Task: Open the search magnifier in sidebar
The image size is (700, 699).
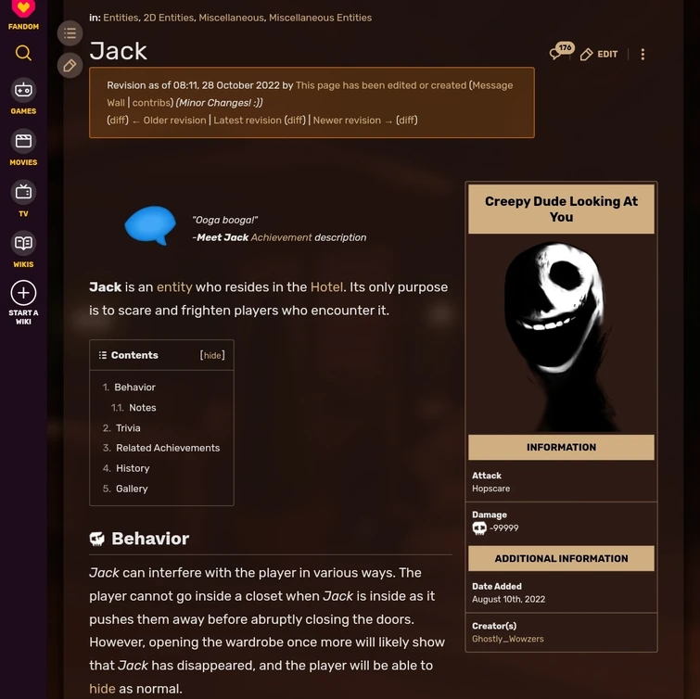Action: coord(23,53)
